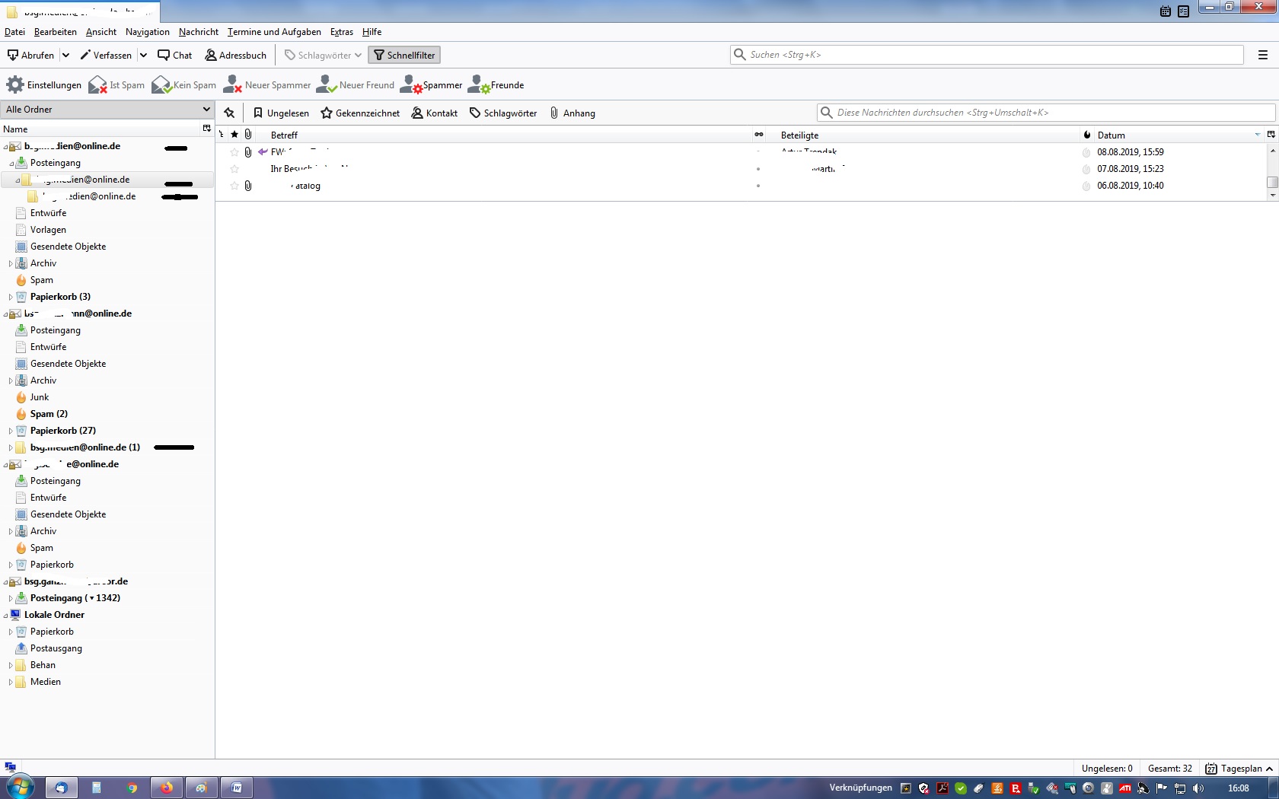Mark message with Ist Spam icon

pos(97,84)
